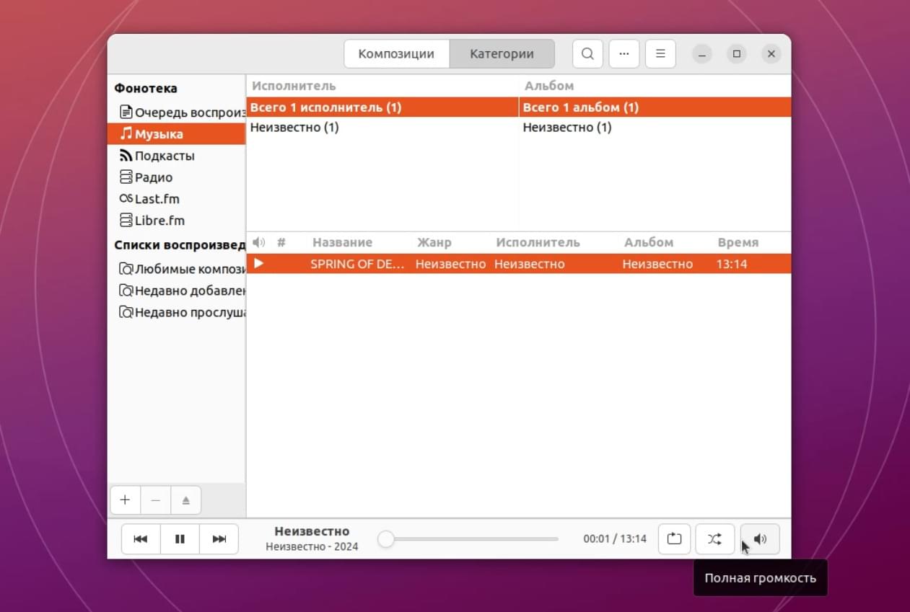This screenshot has width=910, height=612.
Task: Minimize the Rhythmbox window
Action: 701,54
